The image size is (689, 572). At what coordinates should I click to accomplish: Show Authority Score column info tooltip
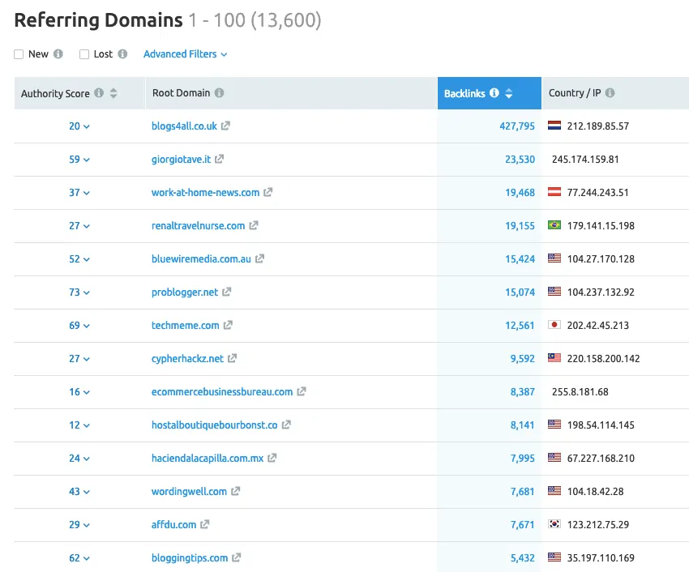100,92
